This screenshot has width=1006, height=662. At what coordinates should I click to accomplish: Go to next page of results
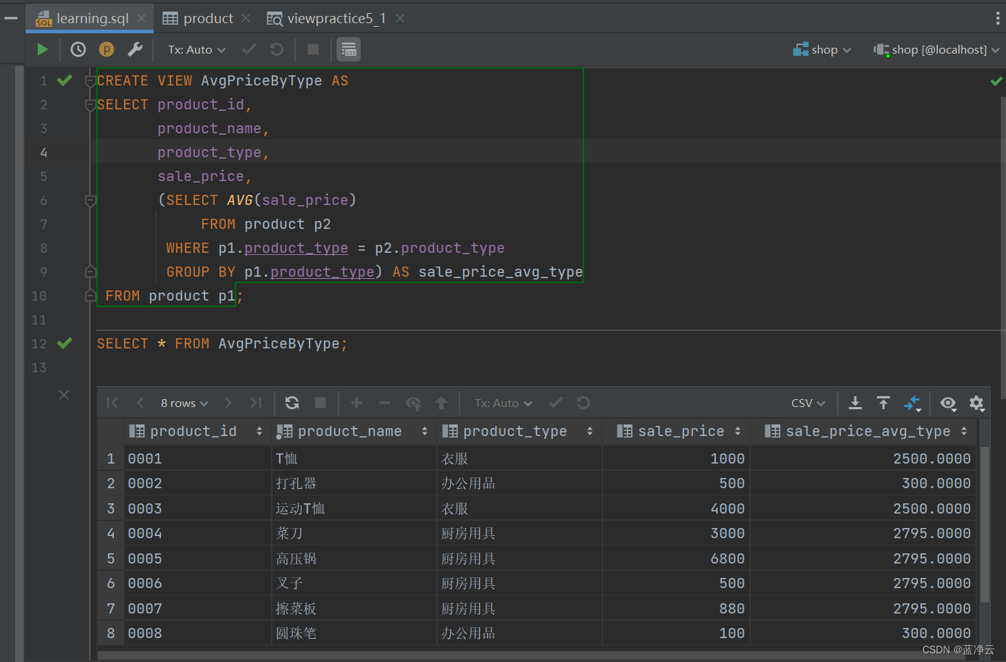tap(228, 403)
